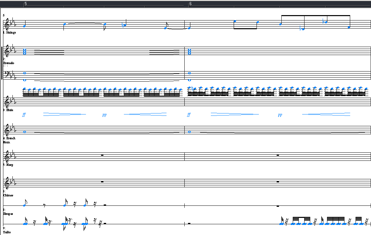
Task: Select the Taiko whole rest in bar 6
Action: (x=190, y=223)
